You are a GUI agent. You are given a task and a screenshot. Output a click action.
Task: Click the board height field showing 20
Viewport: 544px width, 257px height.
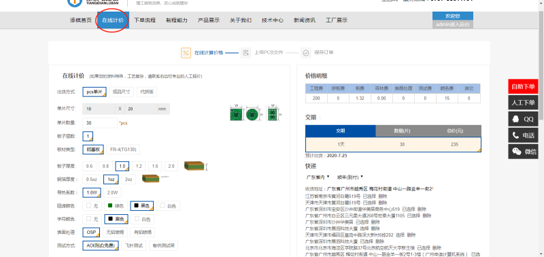(141, 109)
